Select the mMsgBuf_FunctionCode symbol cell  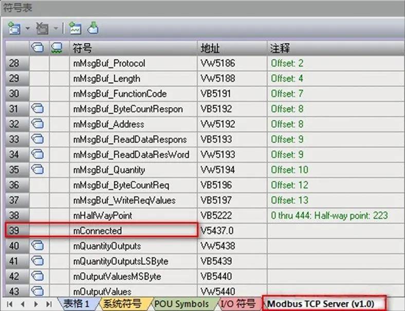pos(133,93)
